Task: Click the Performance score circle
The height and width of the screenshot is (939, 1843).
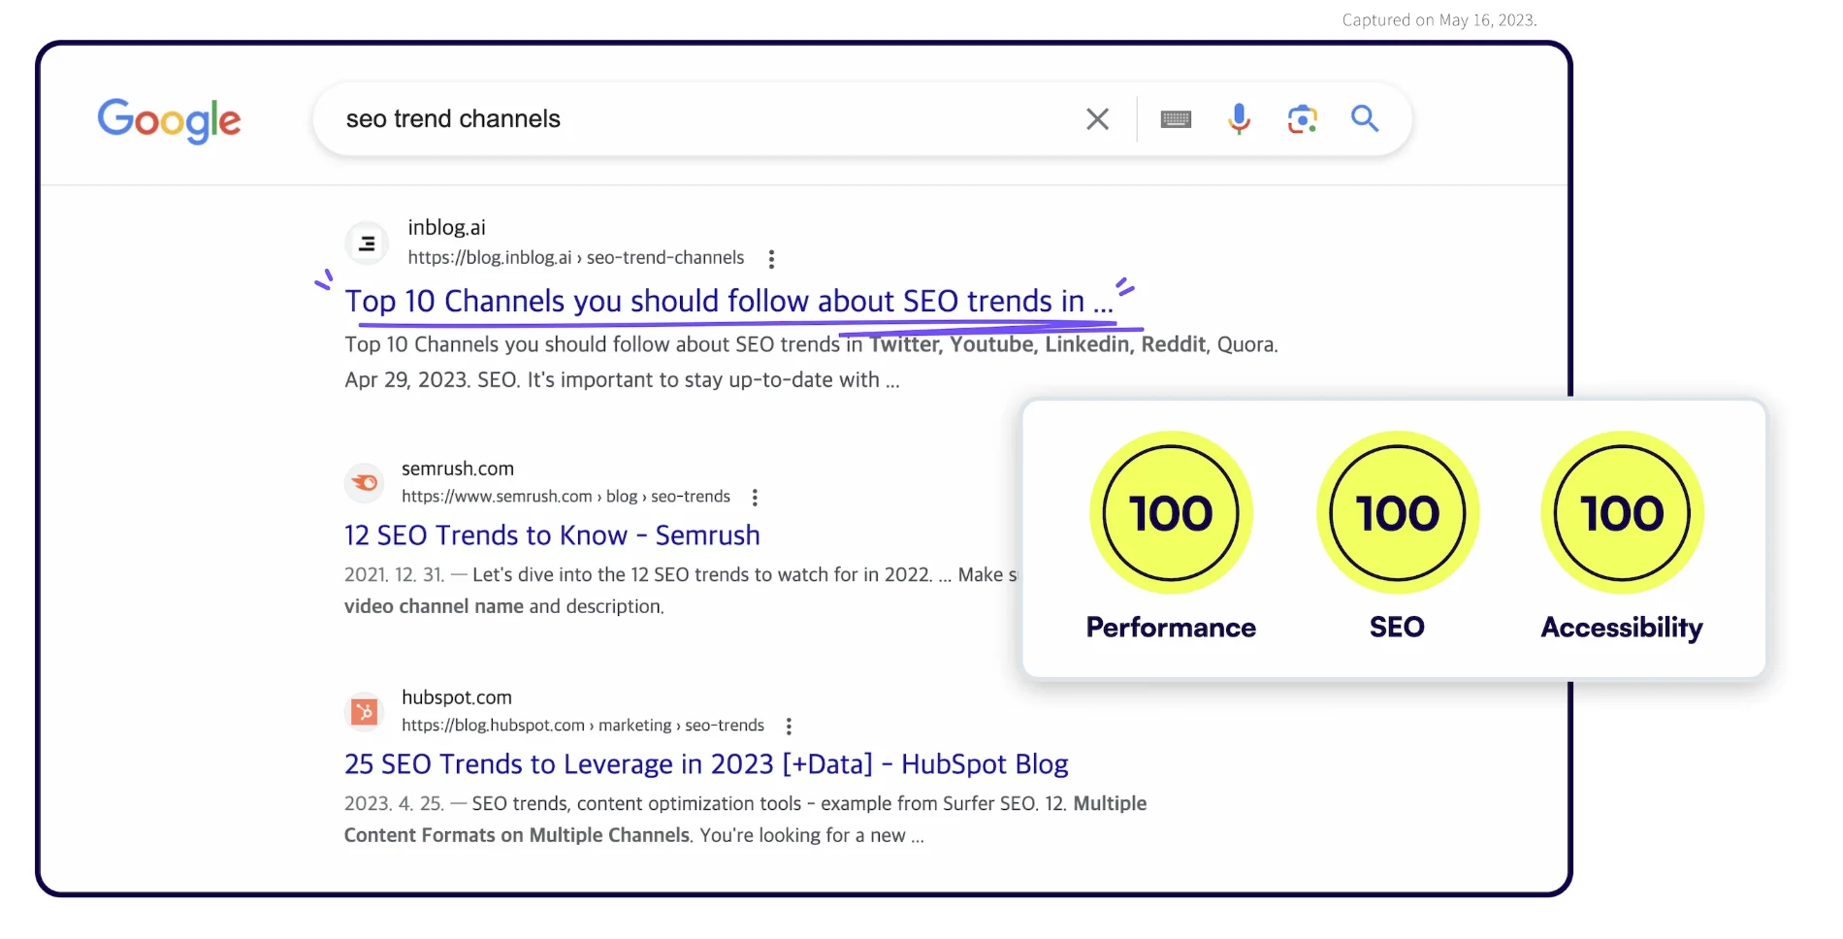Action: [1170, 512]
